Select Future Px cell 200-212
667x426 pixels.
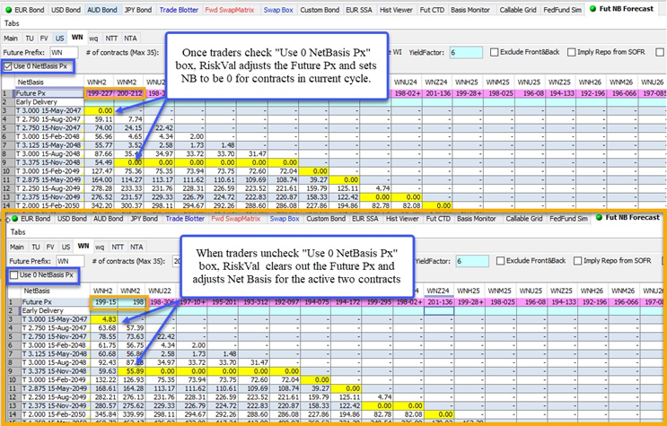coord(129,93)
